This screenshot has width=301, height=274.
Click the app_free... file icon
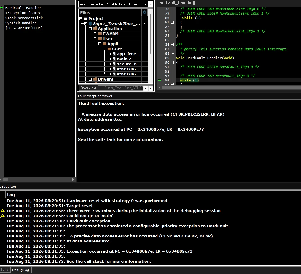click(x=114, y=54)
